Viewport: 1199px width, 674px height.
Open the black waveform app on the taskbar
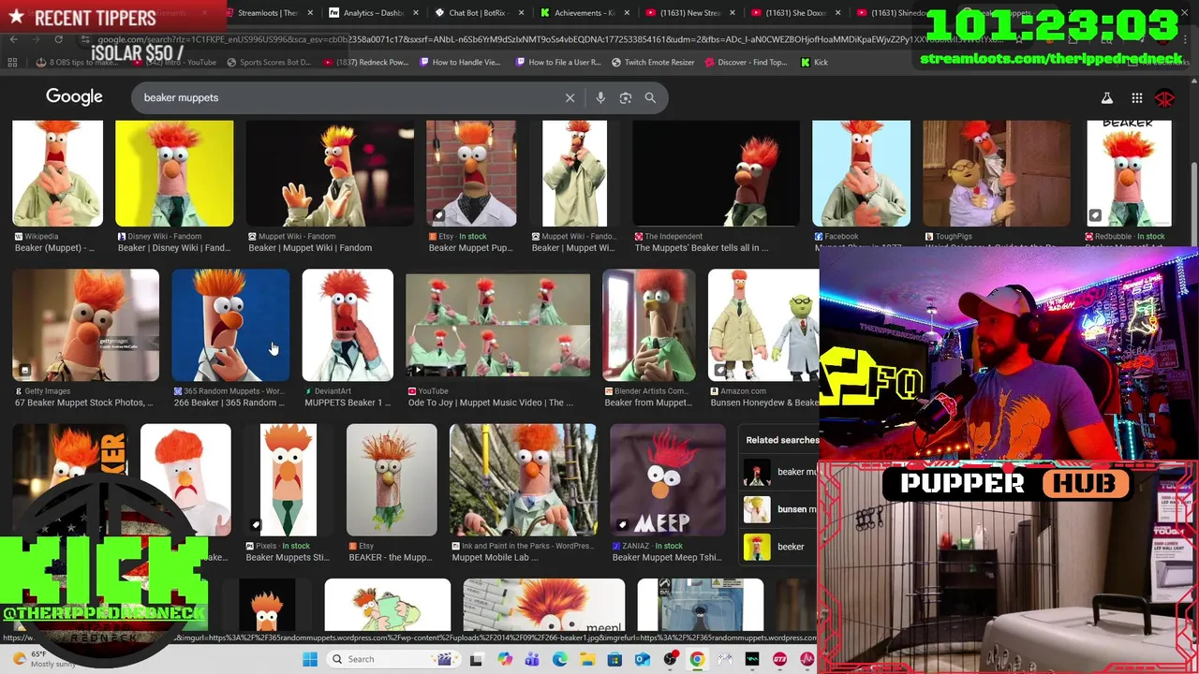pyautogui.click(x=752, y=659)
